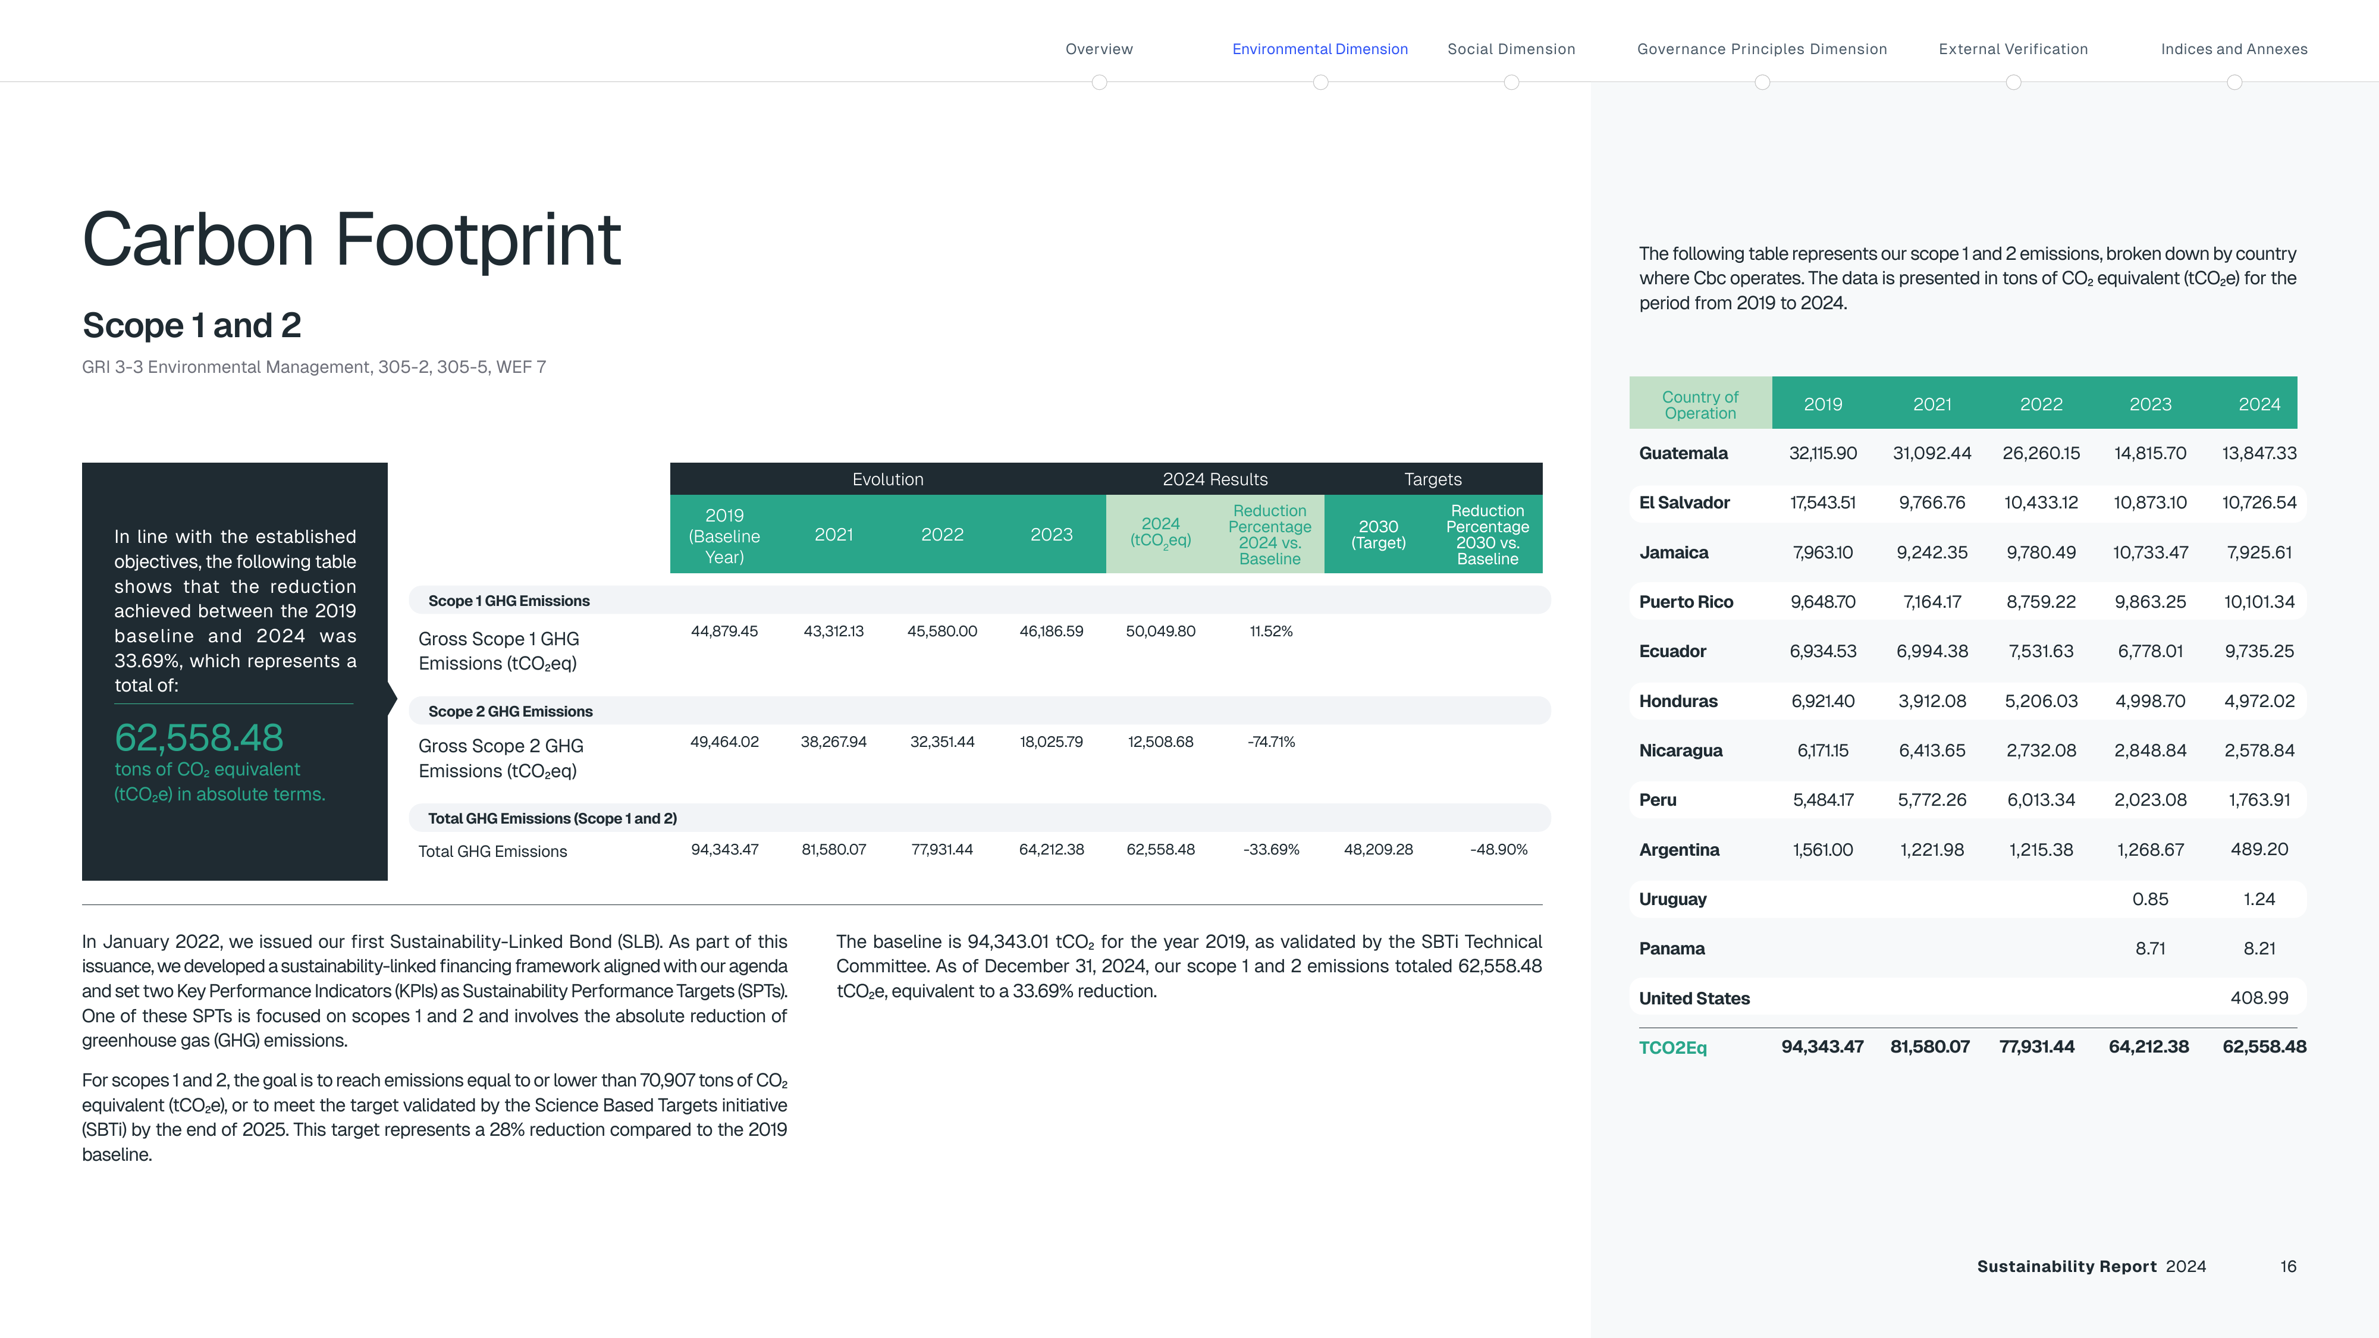Viewport: 2379px width, 1338px height.
Task: Open the Indices and Annexes tab
Action: 2234,49
